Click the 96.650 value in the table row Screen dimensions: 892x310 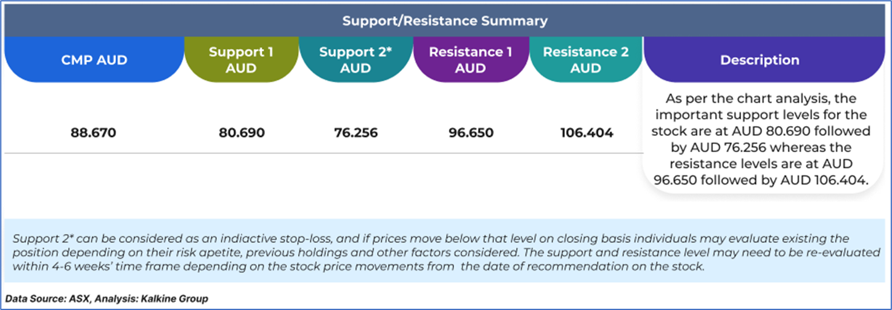(x=471, y=133)
